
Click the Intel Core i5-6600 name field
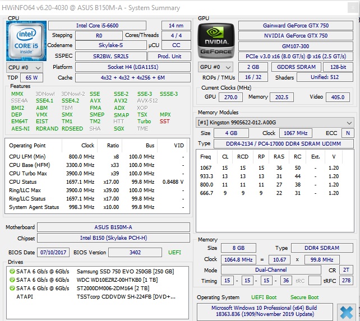pos(98,25)
